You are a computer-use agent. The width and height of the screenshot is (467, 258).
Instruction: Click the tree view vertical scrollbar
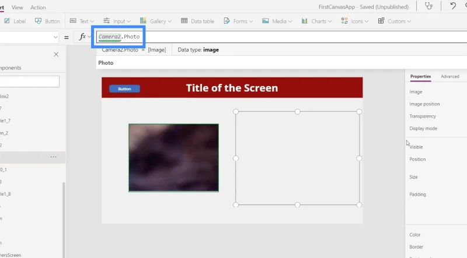(x=63, y=220)
